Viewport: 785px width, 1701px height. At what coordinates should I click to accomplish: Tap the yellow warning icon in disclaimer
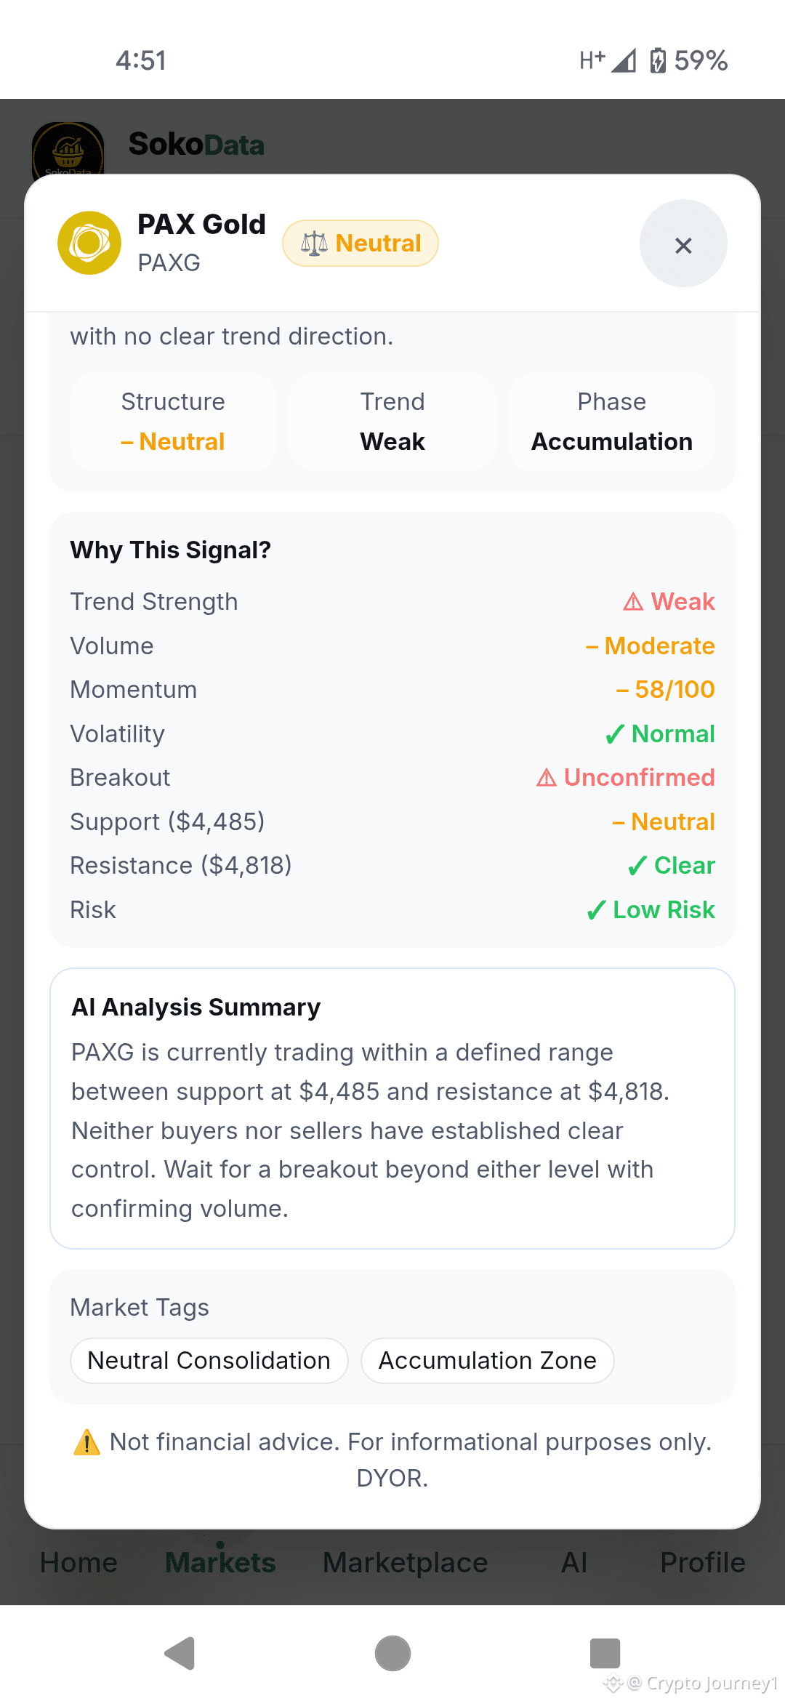tap(87, 1441)
